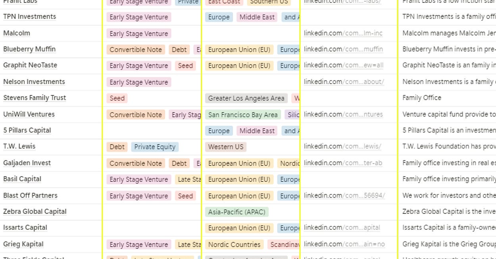Viewport: 496px width, 259px height.
Task: Select the Seed tag in Graphit NeoTaste row
Action: 185,66
